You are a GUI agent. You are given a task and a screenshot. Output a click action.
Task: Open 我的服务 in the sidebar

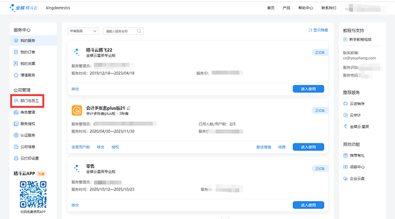(x=33, y=41)
